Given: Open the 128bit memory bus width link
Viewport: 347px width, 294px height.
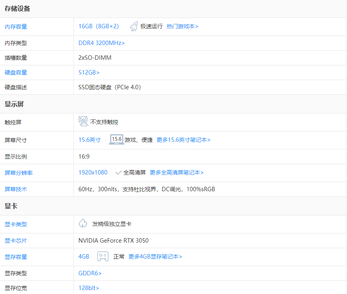Looking at the screenshot, I should click(89, 288).
